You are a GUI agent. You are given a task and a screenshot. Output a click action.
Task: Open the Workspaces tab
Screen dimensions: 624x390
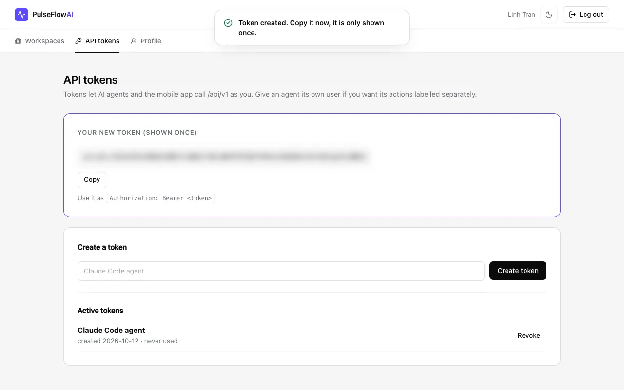click(39, 41)
